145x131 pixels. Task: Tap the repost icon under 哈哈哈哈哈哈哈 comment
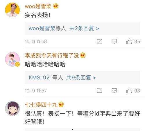click(x=99, y=91)
